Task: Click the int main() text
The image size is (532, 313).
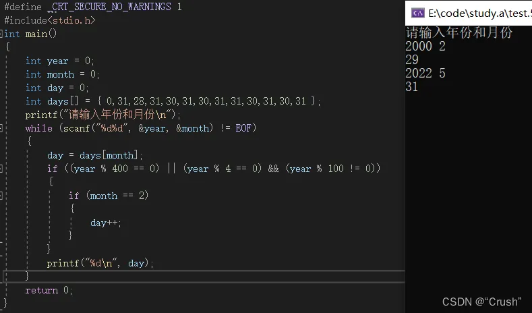Action: [30, 34]
